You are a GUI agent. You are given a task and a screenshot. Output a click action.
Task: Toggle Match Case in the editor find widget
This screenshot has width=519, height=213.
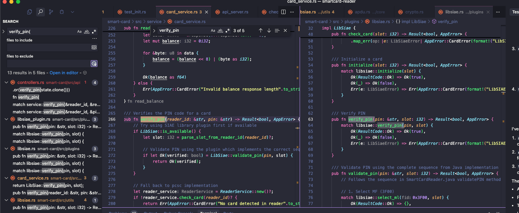point(213,30)
